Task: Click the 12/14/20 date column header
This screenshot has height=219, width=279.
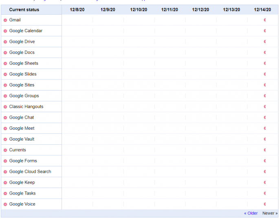Action: 262,9
